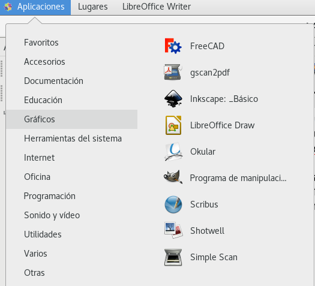Start Simple Scan via scanner icon
Viewport: 315px width, 286px height.
[173, 257]
